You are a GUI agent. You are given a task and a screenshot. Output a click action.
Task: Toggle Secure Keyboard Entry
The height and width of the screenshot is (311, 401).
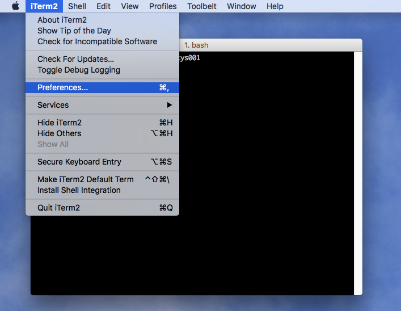pyautogui.click(x=102, y=162)
